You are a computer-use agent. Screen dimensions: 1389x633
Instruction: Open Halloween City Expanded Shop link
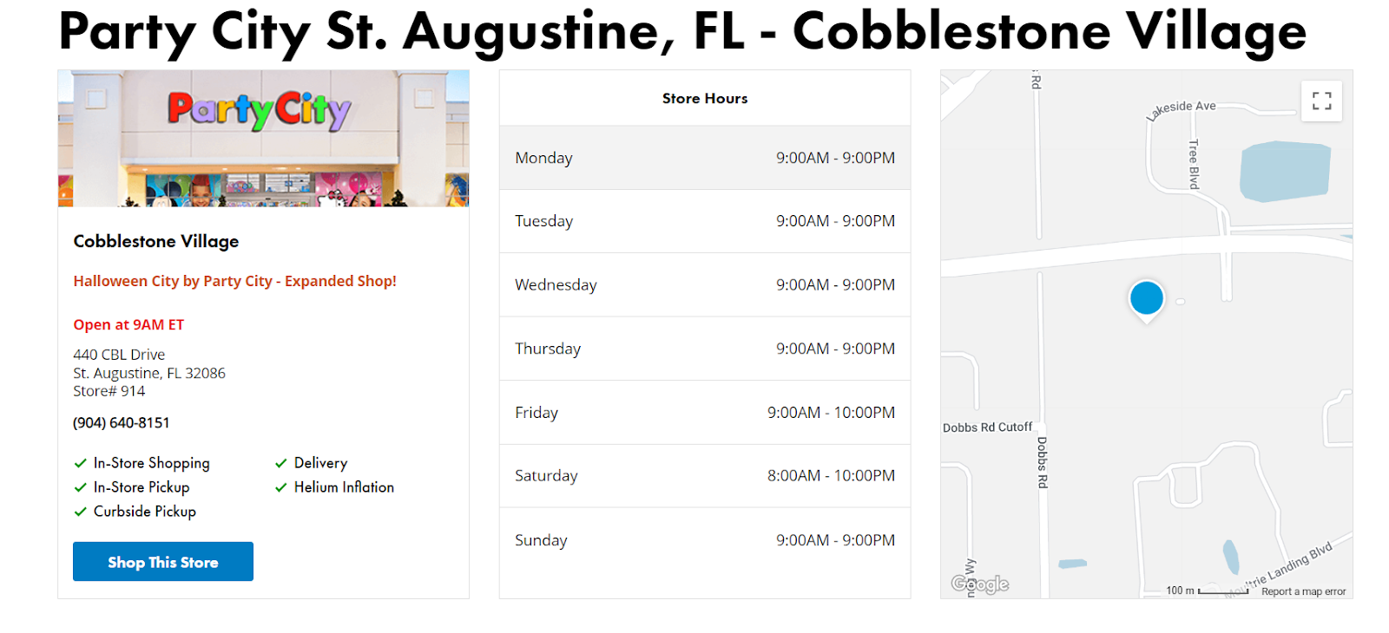click(234, 281)
